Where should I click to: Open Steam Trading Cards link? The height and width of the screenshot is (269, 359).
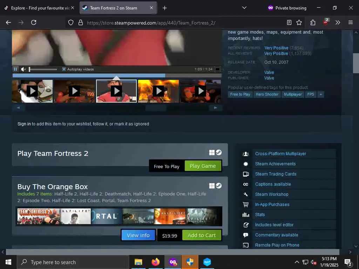point(276,174)
